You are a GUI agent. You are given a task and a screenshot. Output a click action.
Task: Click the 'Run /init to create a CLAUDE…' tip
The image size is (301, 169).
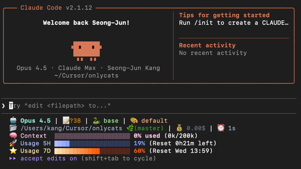point(234,23)
